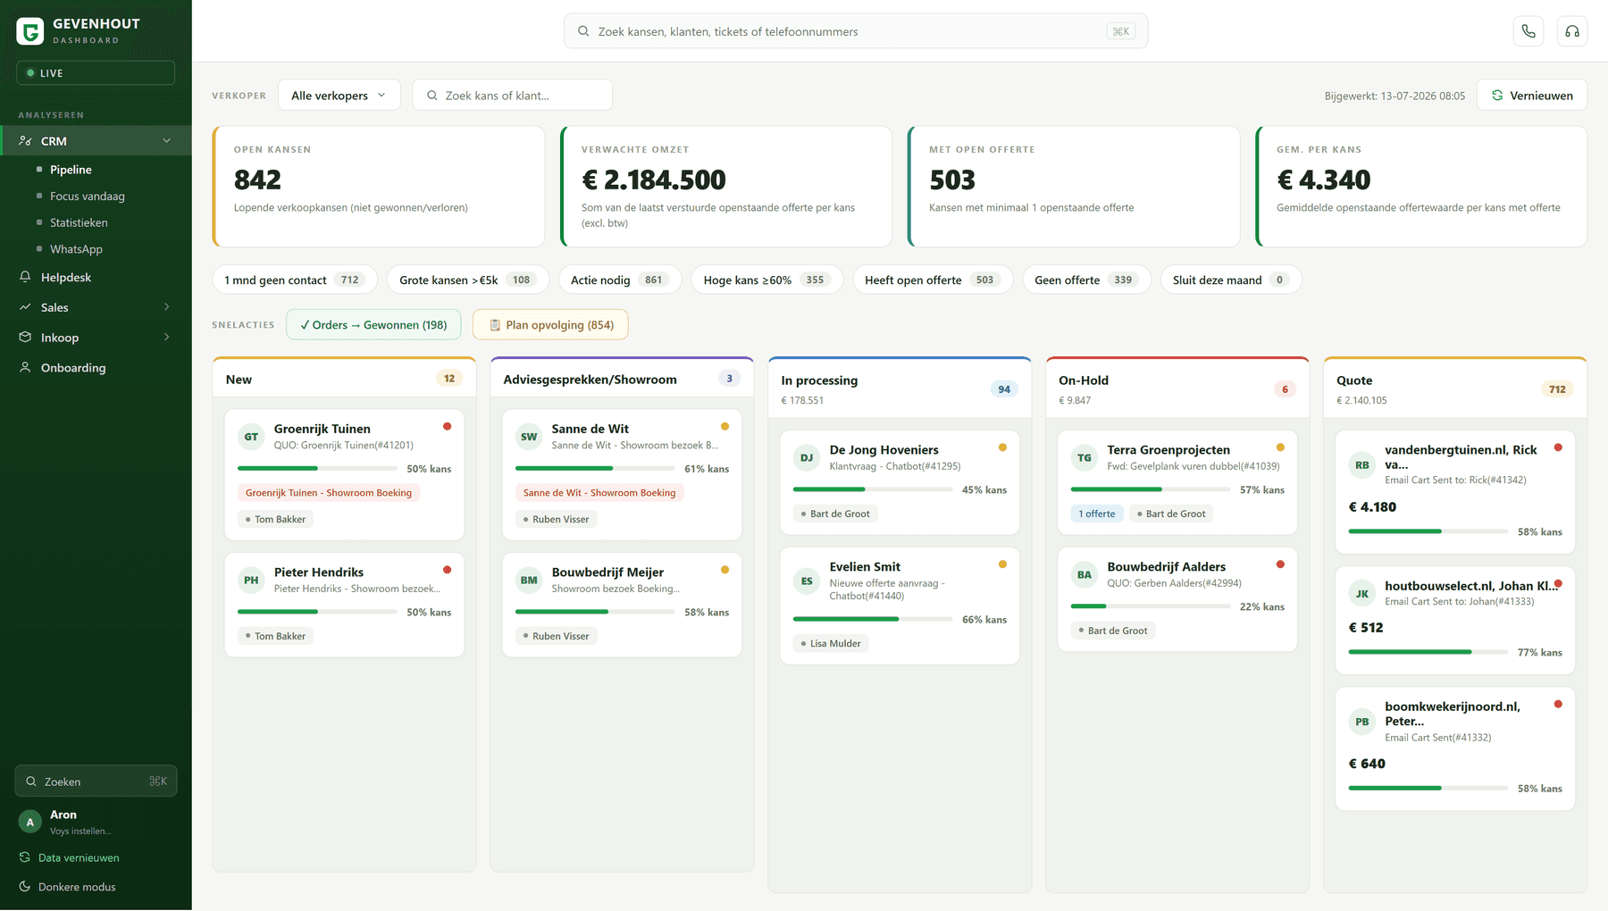
Task: Click the SW avatar on Sanne de Wit card
Action: (x=529, y=437)
